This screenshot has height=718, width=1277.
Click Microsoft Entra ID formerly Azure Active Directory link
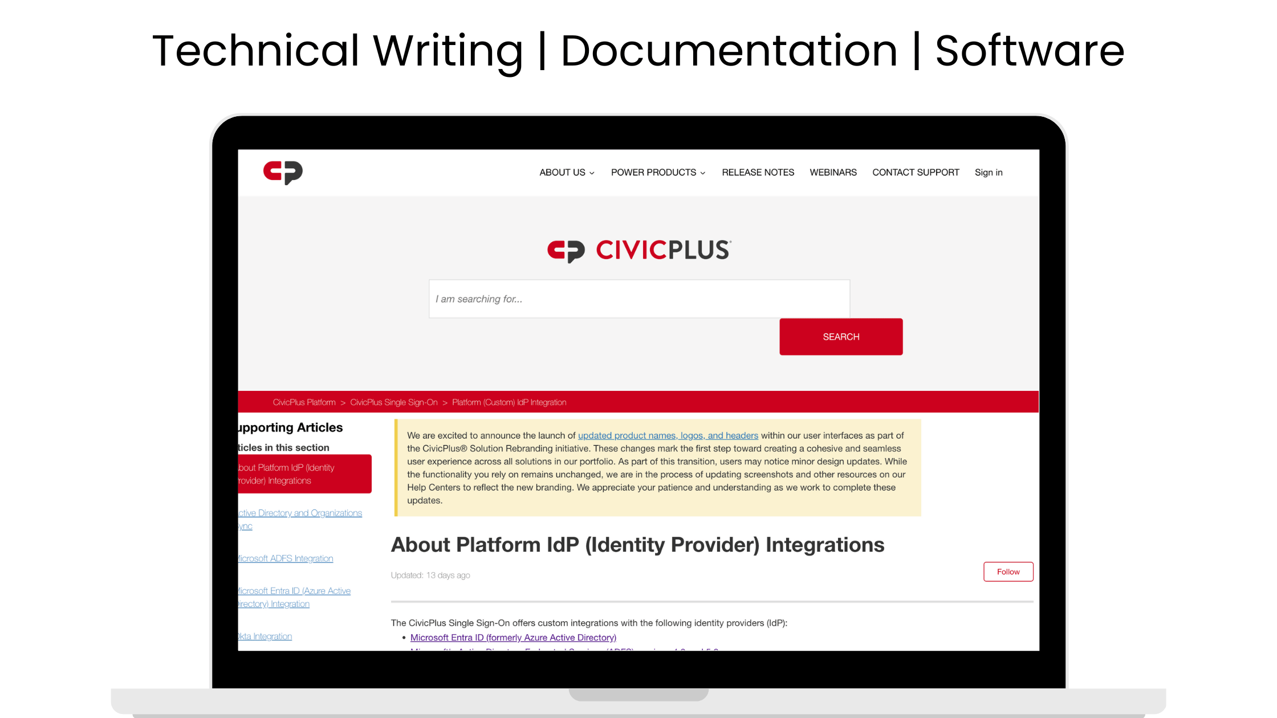click(x=513, y=637)
